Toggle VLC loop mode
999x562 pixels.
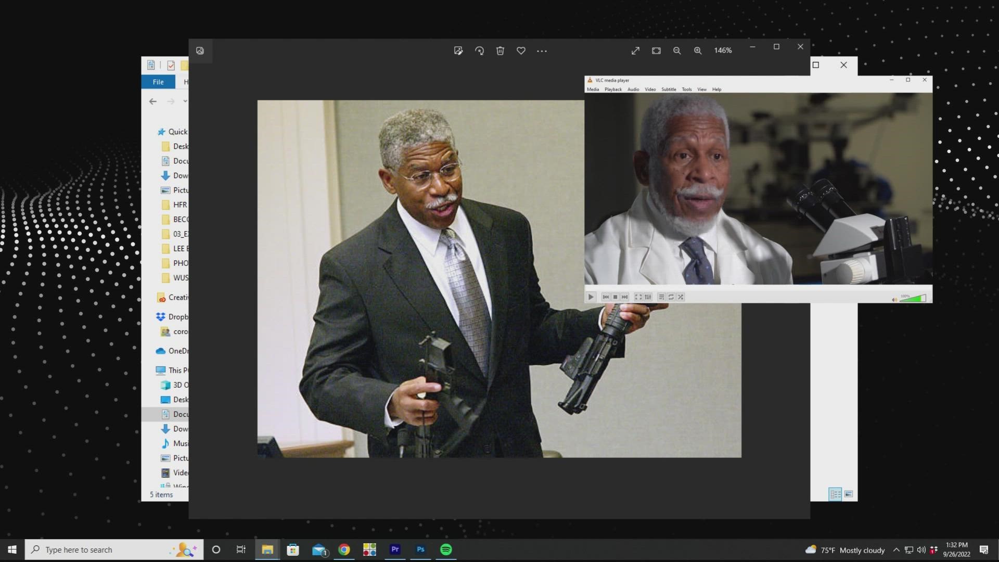(671, 297)
